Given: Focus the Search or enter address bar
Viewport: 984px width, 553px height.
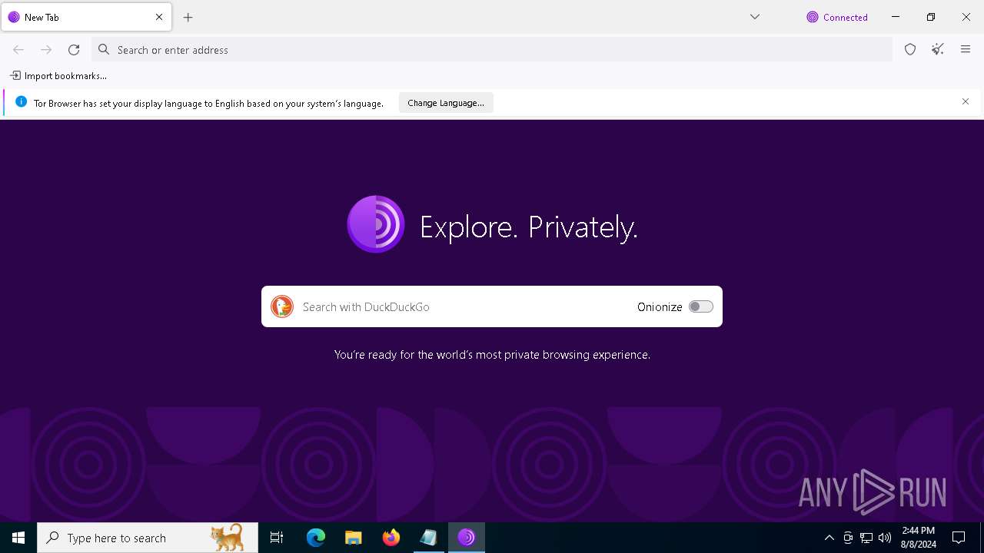Looking at the screenshot, I should (492, 50).
